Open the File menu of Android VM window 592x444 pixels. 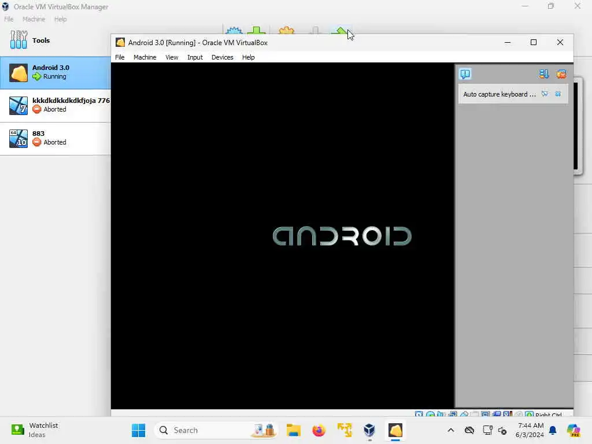click(120, 57)
